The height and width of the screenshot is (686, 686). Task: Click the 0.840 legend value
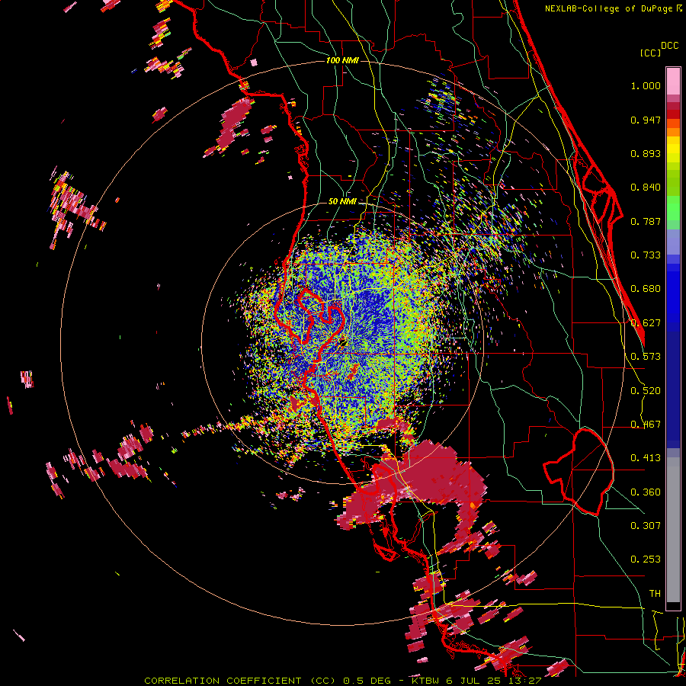[x=646, y=188]
